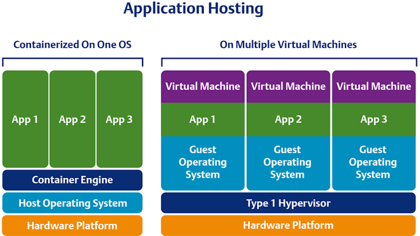This screenshot has height=236, width=420.
Task: Click the Application Hosting title
Action: [x=193, y=9]
